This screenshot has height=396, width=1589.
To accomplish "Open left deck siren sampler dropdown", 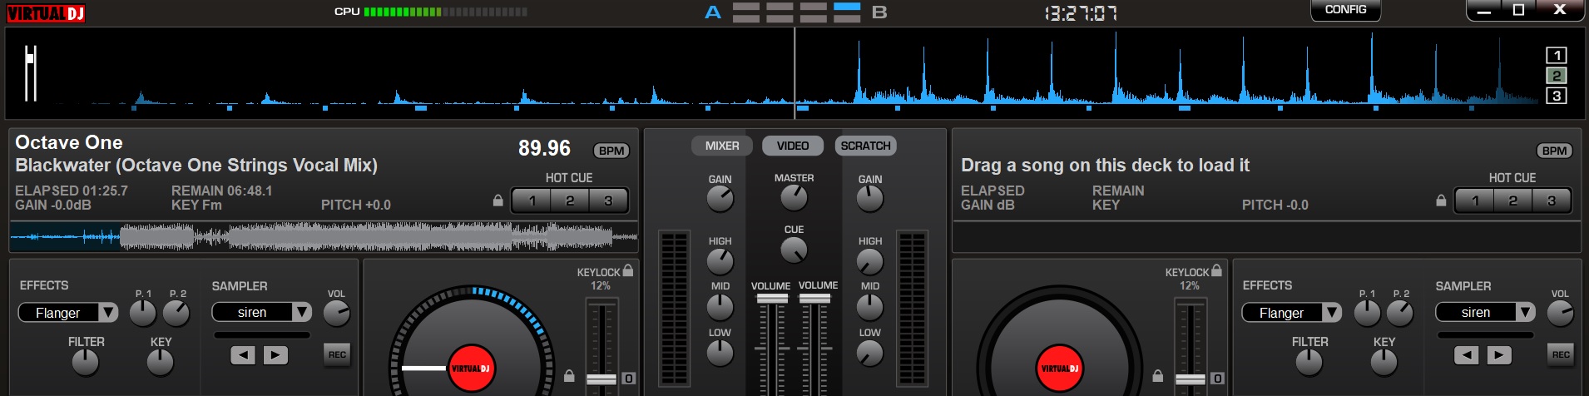I will pos(262,312).
